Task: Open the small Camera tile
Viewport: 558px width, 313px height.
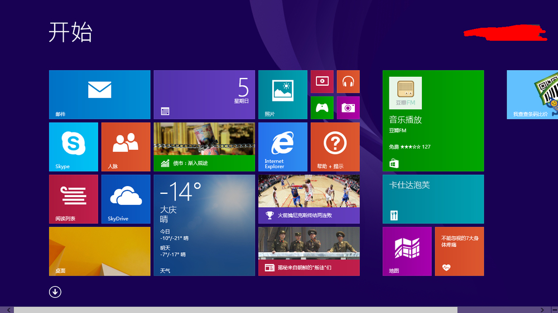Action: click(x=348, y=107)
